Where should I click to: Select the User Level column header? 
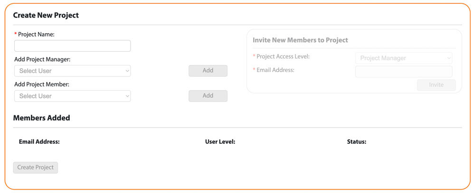(x=220, y=142)
